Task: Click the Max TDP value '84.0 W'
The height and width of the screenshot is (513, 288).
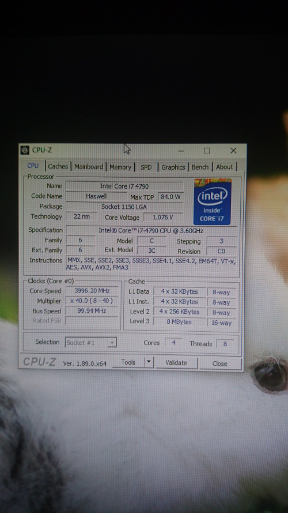Action: coord(170,197)
